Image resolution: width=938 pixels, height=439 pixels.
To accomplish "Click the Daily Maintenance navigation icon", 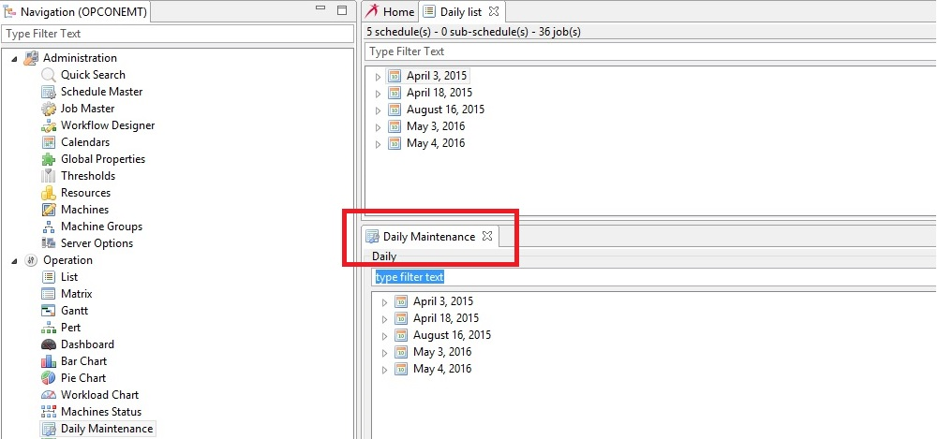I will pyautogui.click(x=49, y=429).
